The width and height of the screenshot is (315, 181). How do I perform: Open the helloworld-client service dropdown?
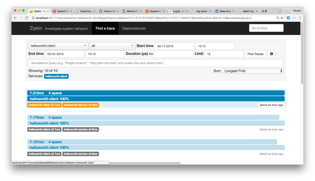(58, 46)
